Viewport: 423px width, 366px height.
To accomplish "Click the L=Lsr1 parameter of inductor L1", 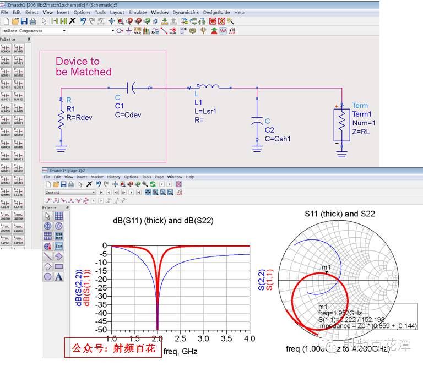I will pos(205,111).
